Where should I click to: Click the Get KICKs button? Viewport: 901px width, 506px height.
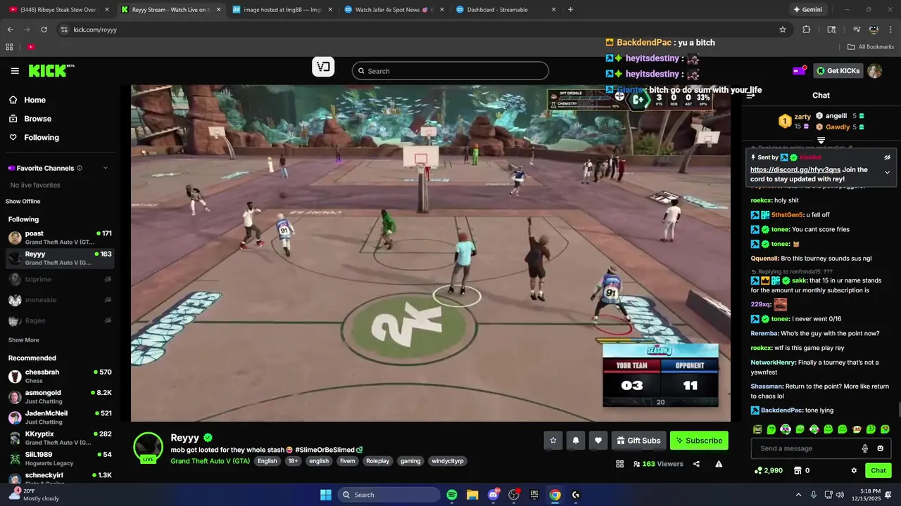pos(837,70)
